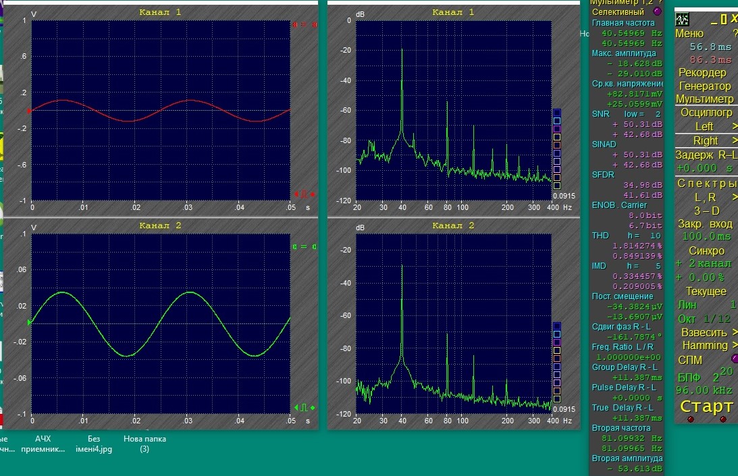
Task: Click the 96.00 kHz sample rate value
Action: 704,390
